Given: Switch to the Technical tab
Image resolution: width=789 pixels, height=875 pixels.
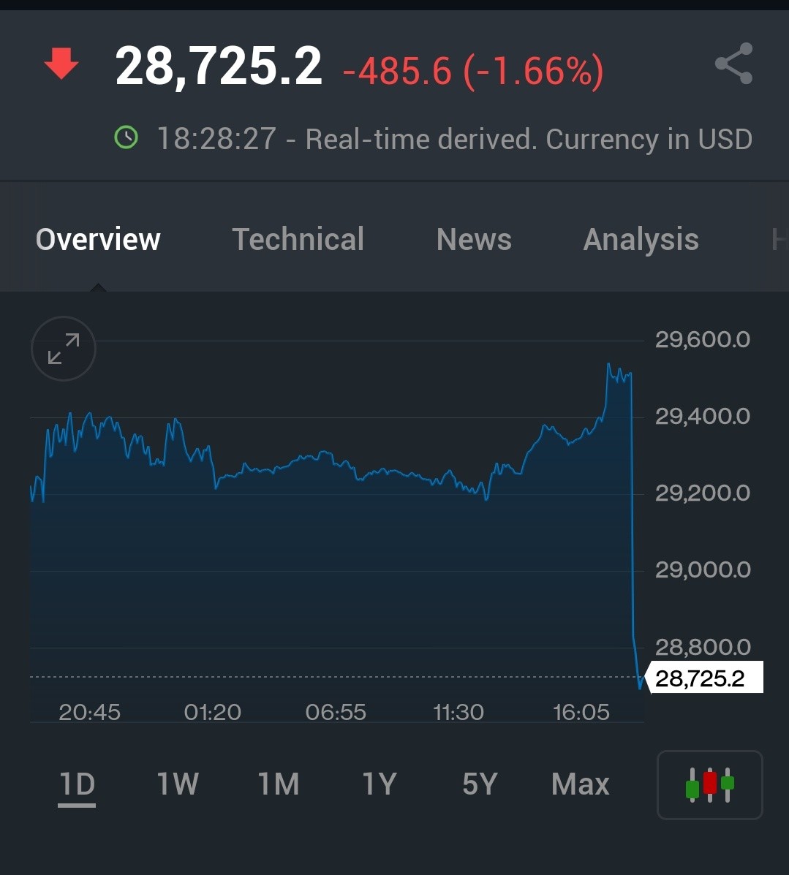Looking at the screenshot, I should pyautogui.click(x=298, y=239).
